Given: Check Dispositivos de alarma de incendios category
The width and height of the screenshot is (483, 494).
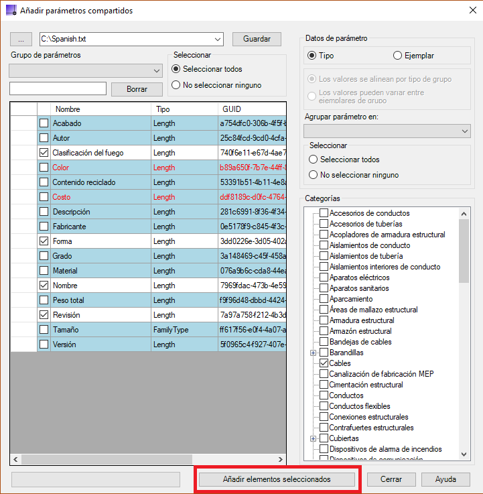Looking at the screenshot, I should pyautogui.click(x=324, y=448).
